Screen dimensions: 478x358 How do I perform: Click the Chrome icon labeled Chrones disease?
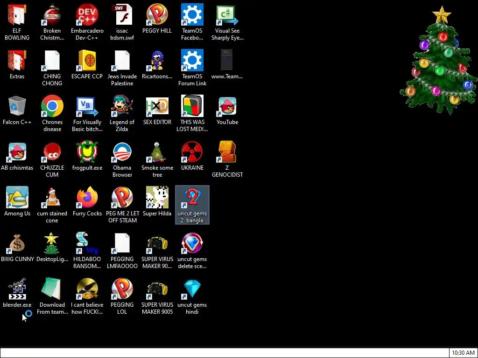click(x=52, y=106)
